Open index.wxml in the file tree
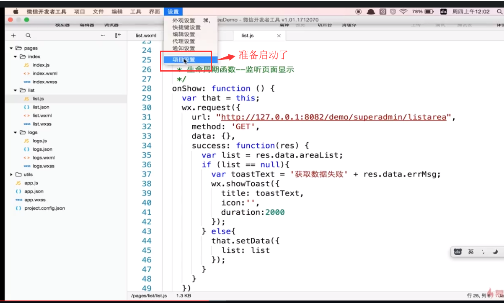 point(45,74)
